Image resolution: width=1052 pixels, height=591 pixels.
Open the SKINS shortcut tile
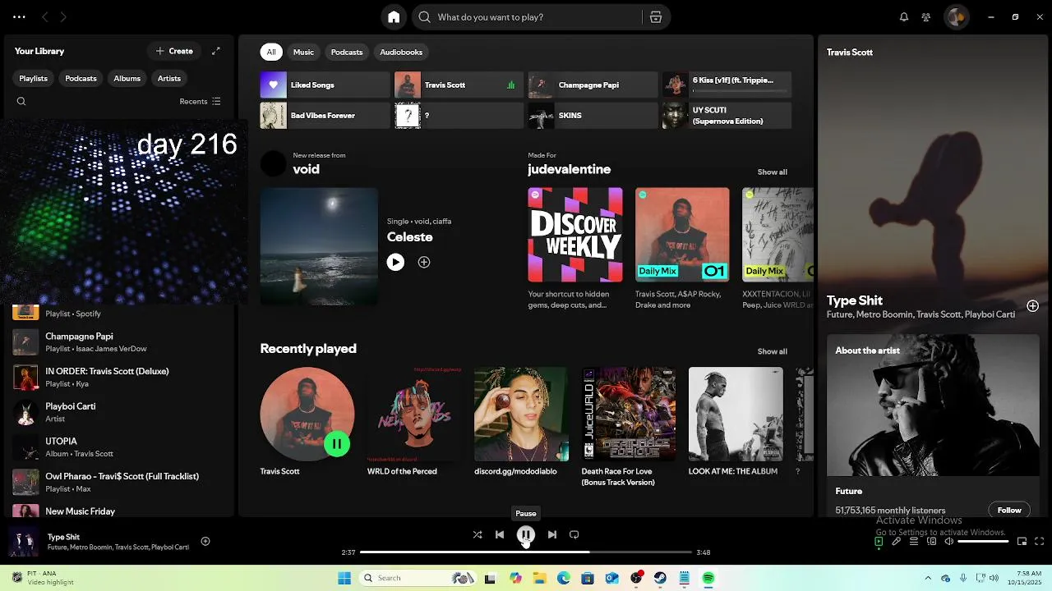pyautogui.click(x=593, y=116)
